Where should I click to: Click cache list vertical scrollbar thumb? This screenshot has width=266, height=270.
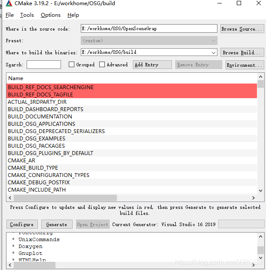[x=260, y=84]
